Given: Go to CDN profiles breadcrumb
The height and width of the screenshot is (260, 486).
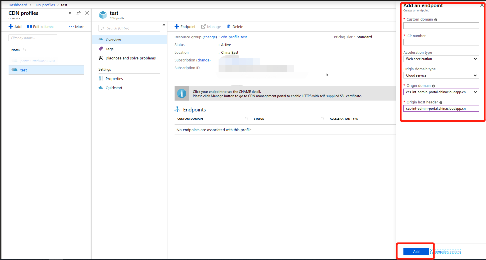Looking at the screenshot, I should point(44,5).
